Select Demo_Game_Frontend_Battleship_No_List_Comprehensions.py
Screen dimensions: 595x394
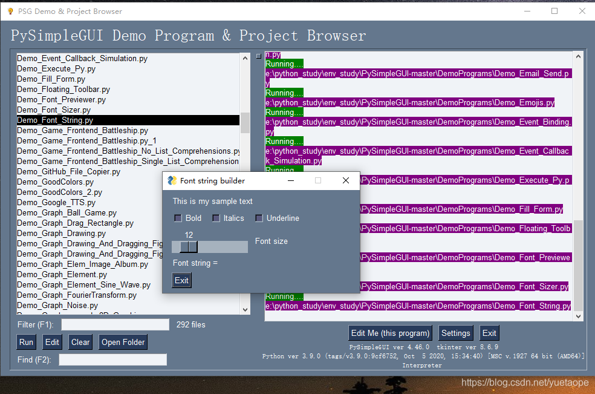(128, 151)
